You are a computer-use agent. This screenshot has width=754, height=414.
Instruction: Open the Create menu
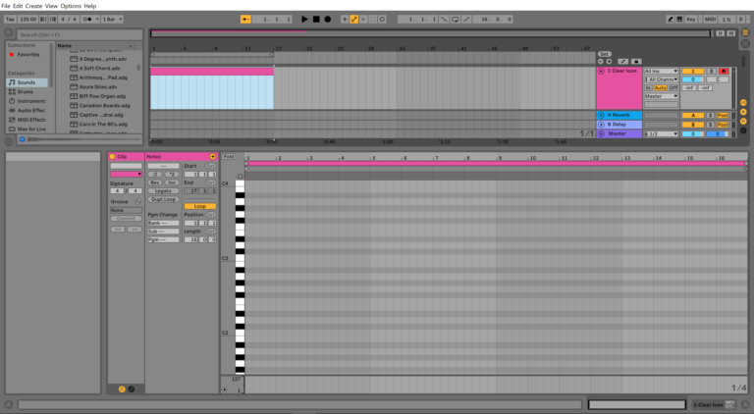(33, 6)
